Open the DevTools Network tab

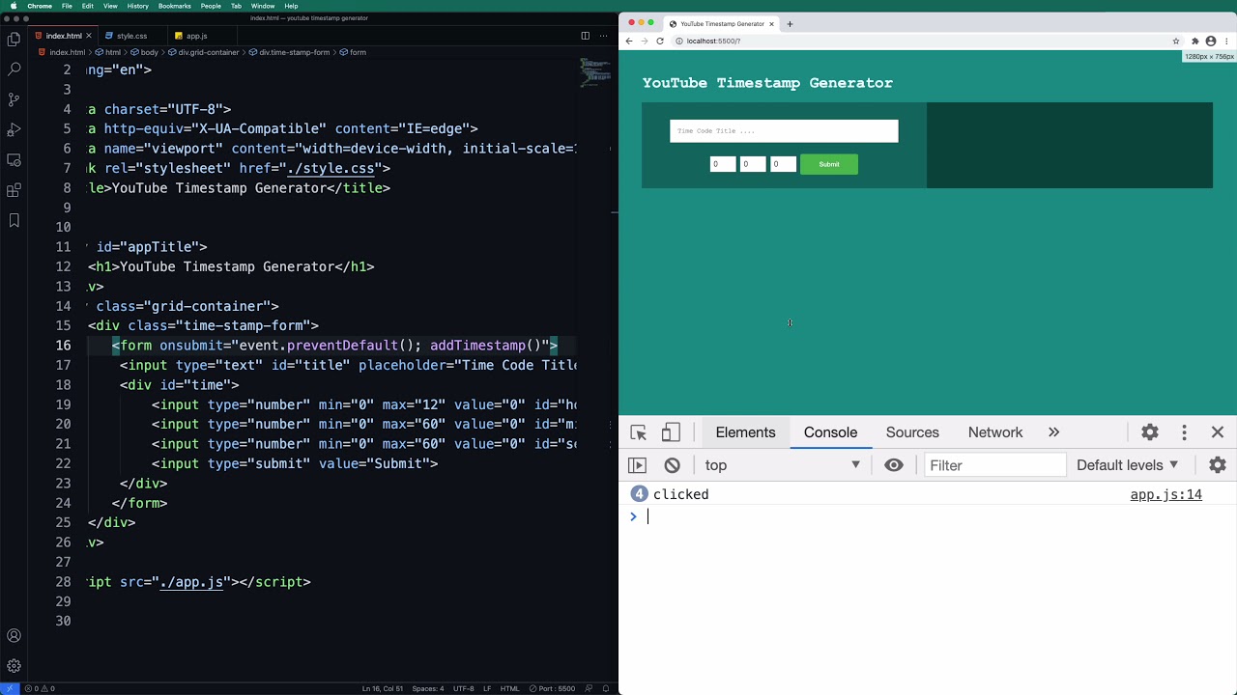[995, 432]
